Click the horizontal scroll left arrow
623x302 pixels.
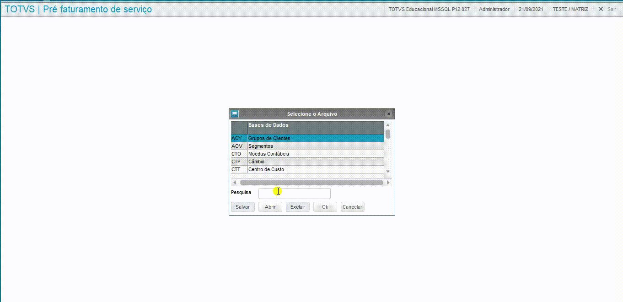click(x=235, y=182)
